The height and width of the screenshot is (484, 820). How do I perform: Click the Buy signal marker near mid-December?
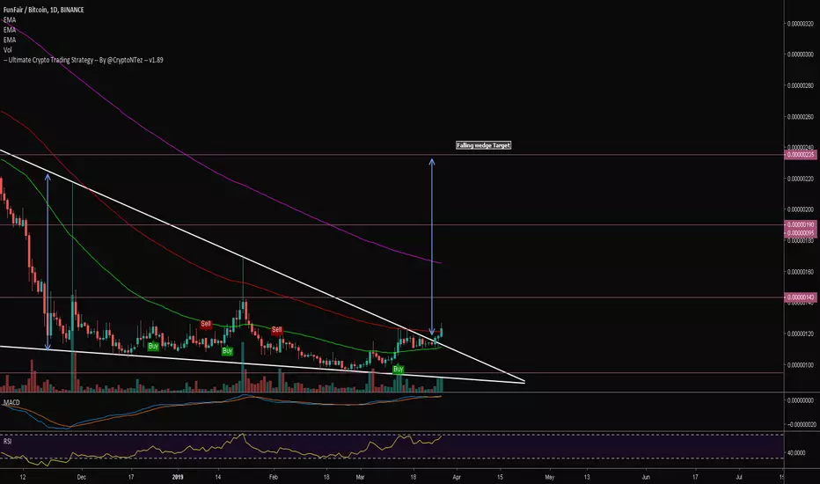[153, 346]
